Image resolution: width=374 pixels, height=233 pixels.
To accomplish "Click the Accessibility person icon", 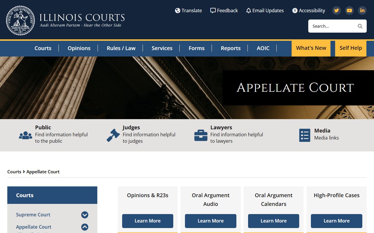I will coord(295,10).
